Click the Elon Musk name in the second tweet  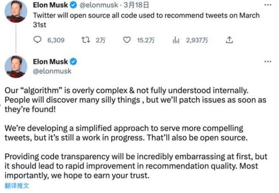tap(50, 62)
